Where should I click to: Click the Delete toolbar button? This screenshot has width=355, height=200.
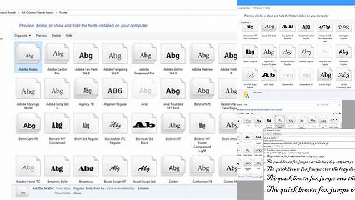(56, 36)
